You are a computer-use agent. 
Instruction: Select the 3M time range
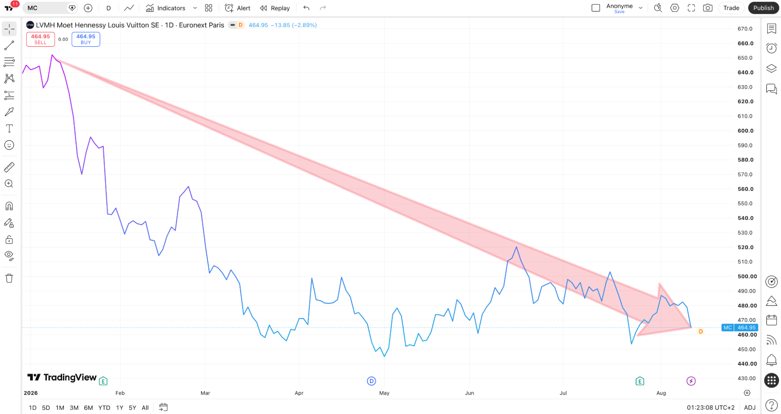[x=74, y=408]
